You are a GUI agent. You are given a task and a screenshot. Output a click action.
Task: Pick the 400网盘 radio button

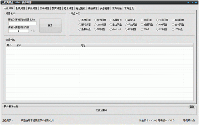tap(162, 25)
